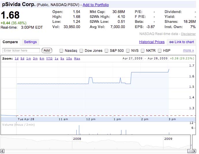Tick the NVS comparison checkbox

pos(128,51)
